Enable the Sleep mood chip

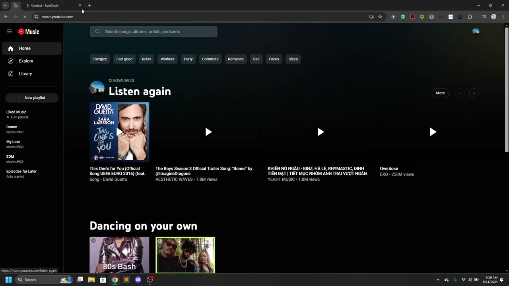[293, 59]
